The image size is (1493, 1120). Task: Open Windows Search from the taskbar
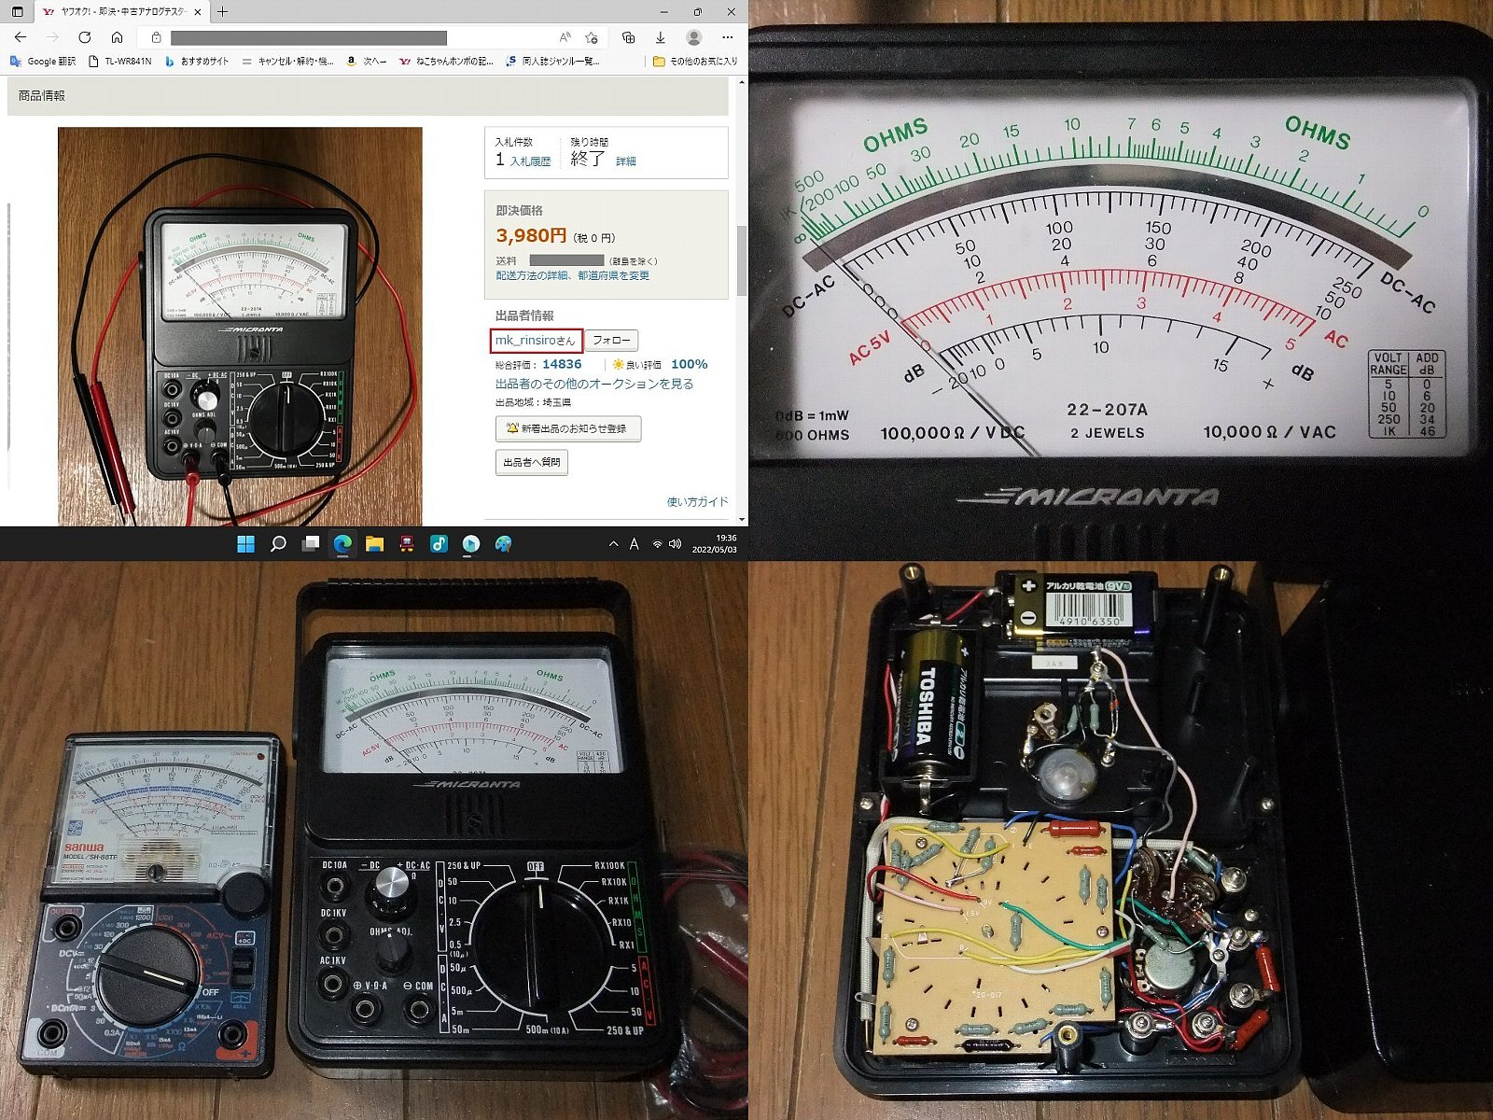tap(278, 544)
